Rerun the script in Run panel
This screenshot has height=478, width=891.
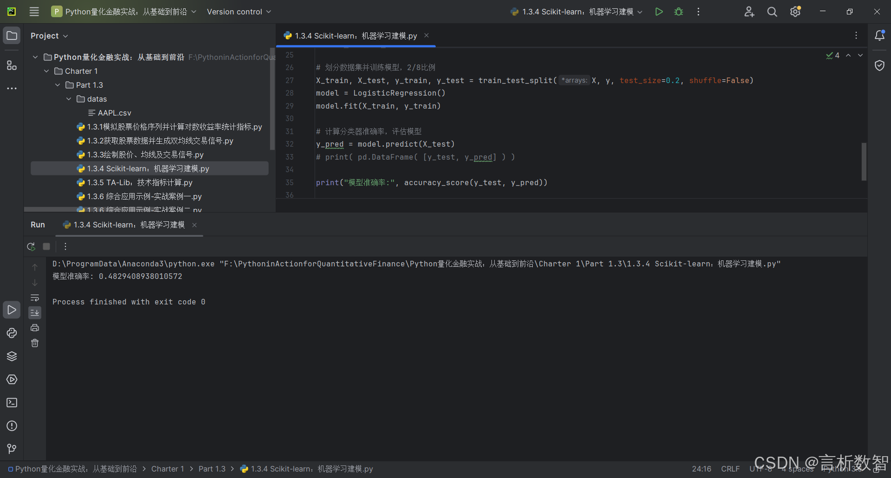31,246
